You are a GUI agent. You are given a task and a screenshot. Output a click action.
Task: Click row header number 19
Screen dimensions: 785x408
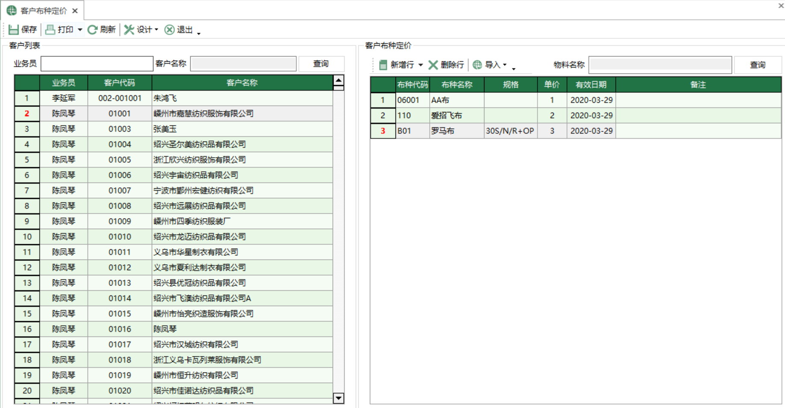(27, 375)
